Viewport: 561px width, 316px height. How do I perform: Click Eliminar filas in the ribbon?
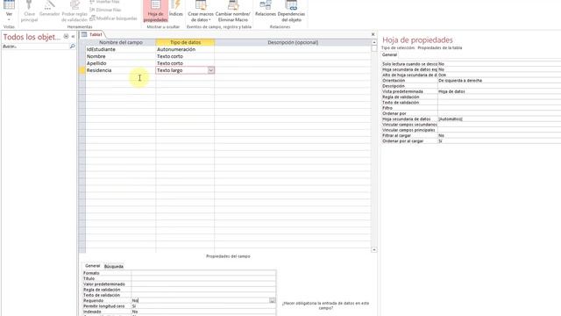(x=105, y=10)
